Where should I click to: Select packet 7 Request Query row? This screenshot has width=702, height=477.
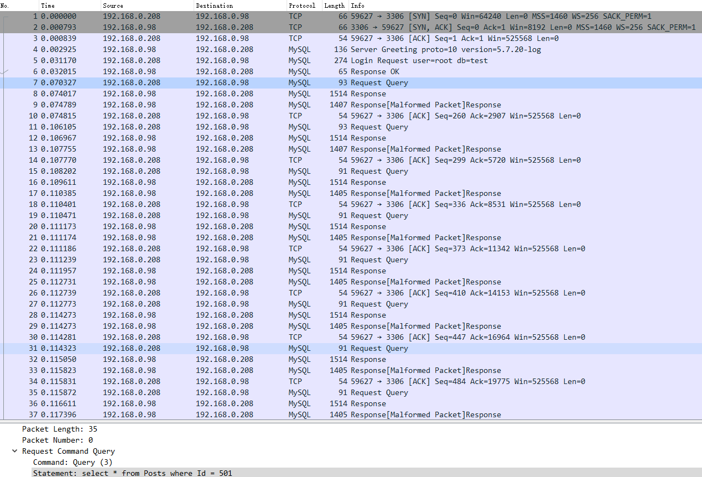coord(351,82)
